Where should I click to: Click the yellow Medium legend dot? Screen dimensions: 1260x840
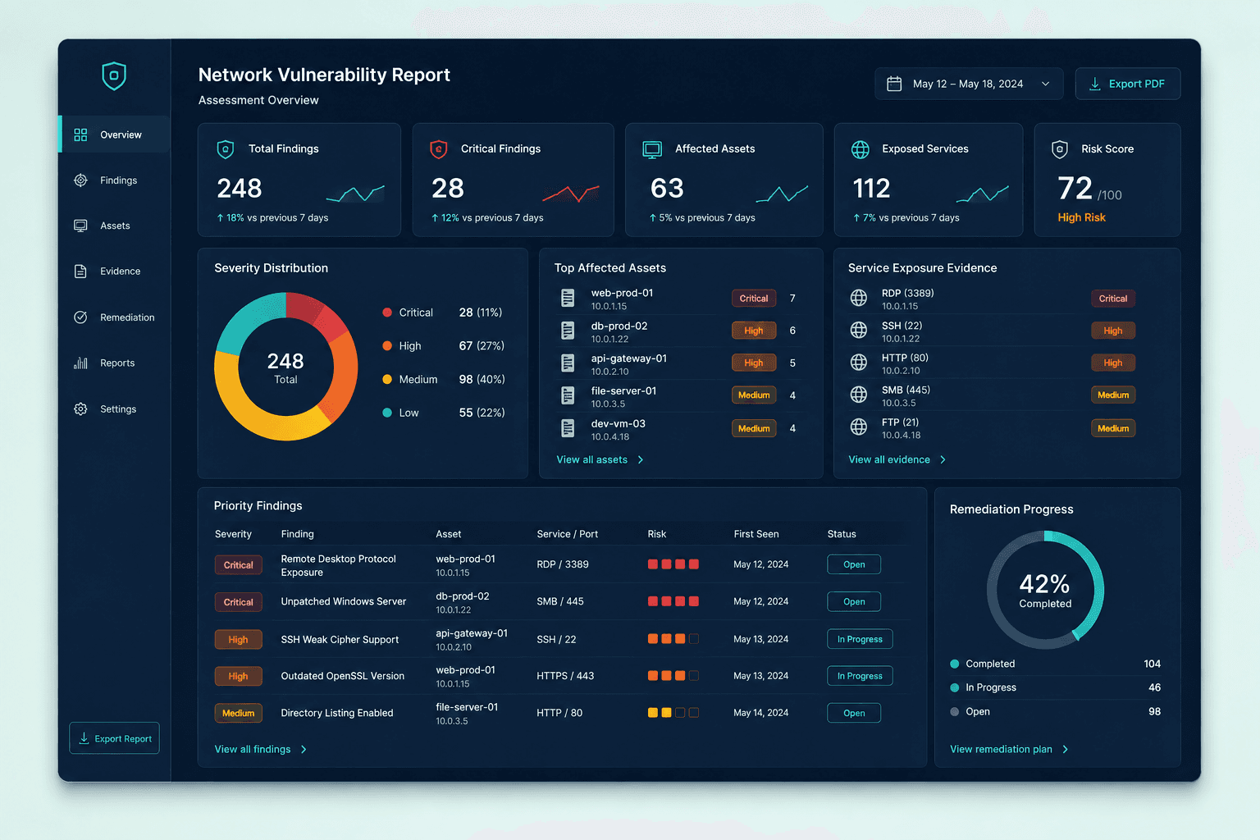[387, 379]
